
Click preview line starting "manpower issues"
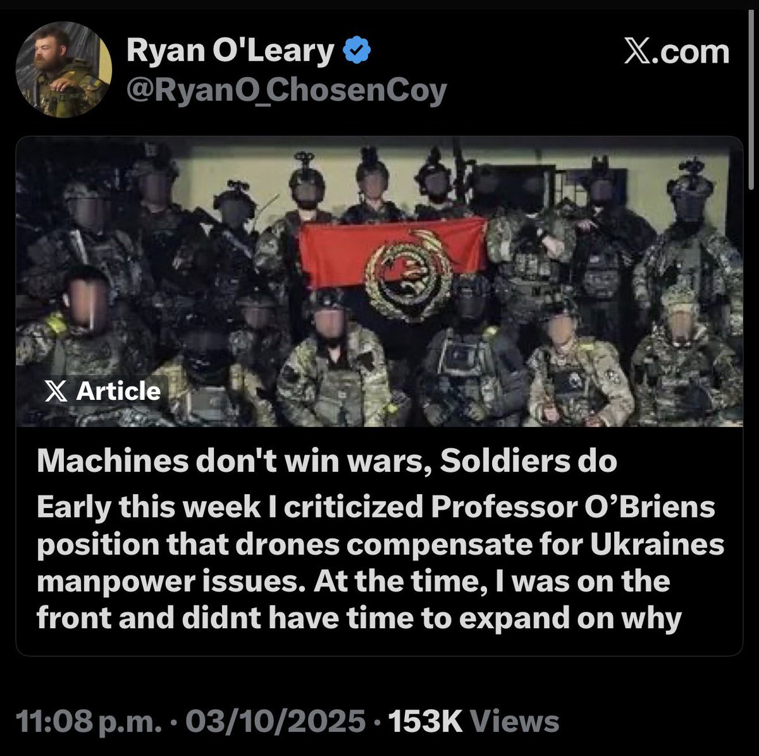point(353,581)
